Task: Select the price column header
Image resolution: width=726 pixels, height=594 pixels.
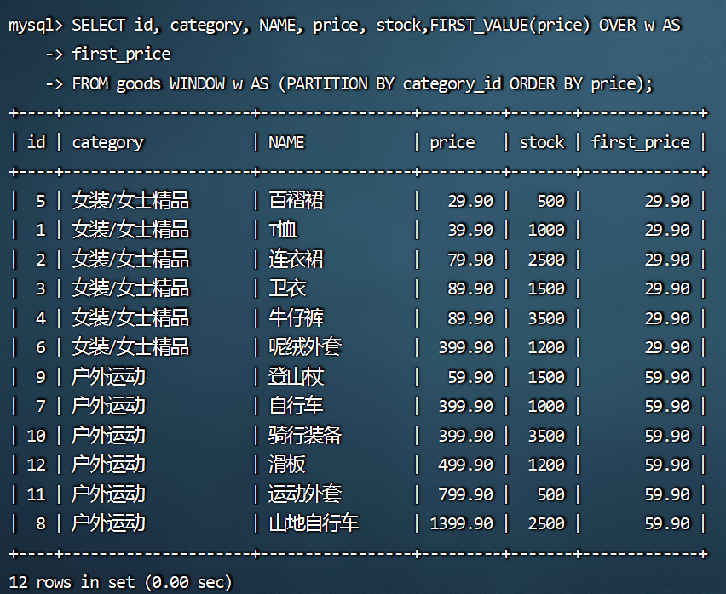Action: pyautogui.click(x=452, y=142)
